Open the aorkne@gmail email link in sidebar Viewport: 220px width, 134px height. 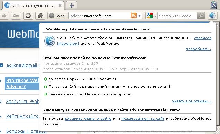pos(23,65)
